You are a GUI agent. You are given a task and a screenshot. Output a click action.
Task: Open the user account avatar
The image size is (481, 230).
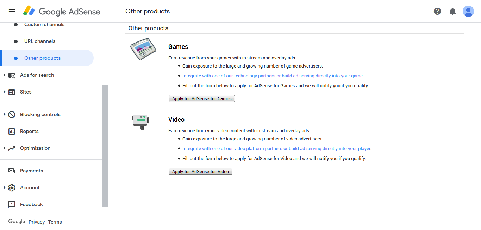click(x=468, y=11)
